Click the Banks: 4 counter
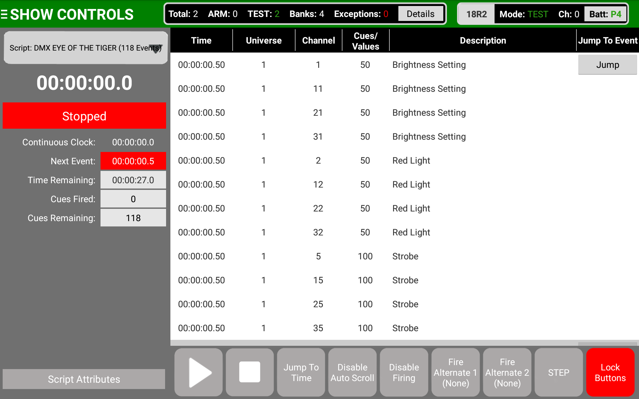This screenshot has height=399, width=639. 307,14
